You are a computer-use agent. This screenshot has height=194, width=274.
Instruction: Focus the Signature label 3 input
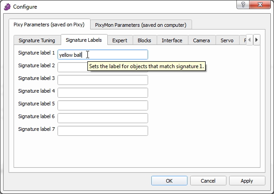tap(103, 80)
